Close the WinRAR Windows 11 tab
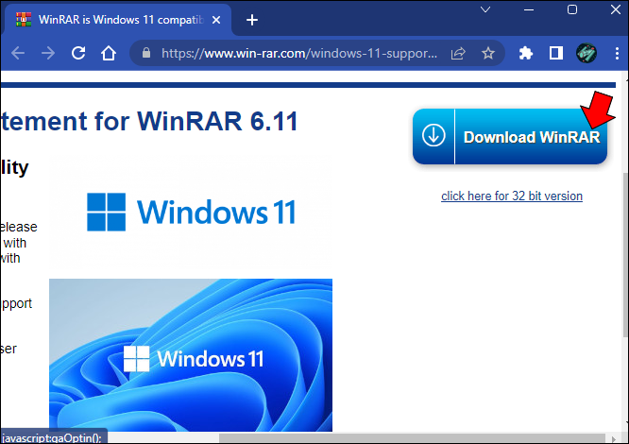This screenshot has width=629, height=444. 216,20
